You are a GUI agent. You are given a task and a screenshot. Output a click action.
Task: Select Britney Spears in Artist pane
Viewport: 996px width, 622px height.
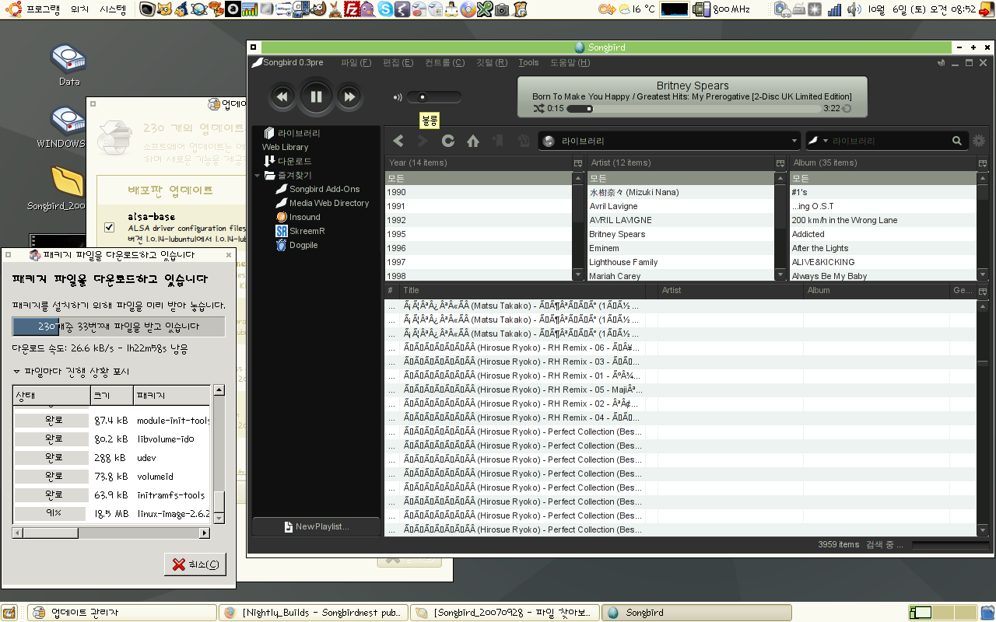point(681,234)
